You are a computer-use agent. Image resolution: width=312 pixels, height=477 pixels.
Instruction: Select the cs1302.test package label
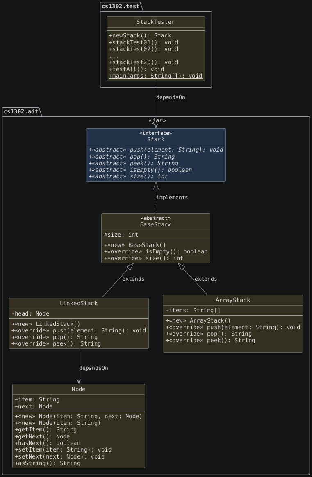(121, 6)
